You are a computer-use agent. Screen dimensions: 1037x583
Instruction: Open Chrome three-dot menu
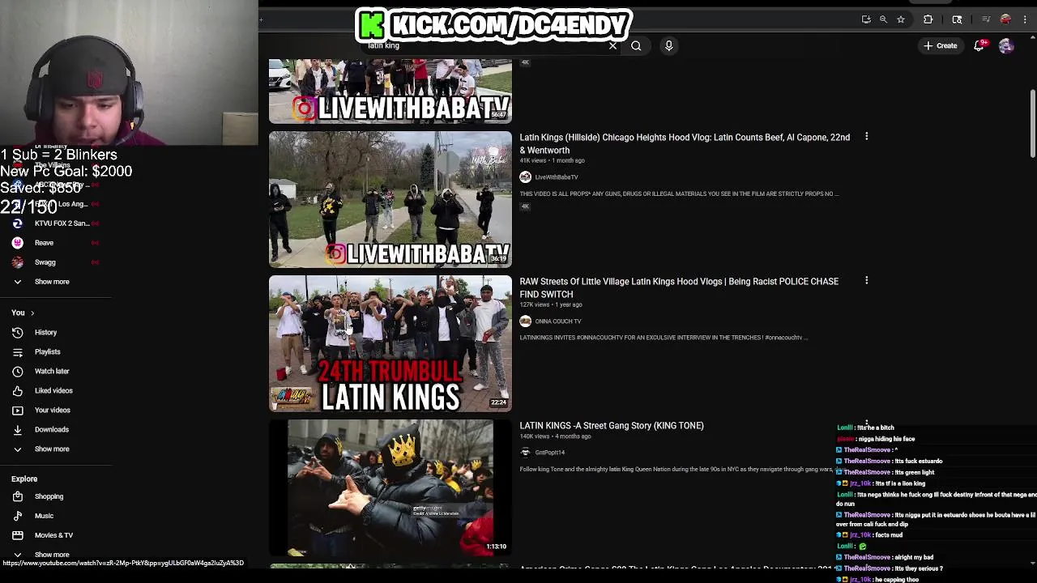(1025, 19)
